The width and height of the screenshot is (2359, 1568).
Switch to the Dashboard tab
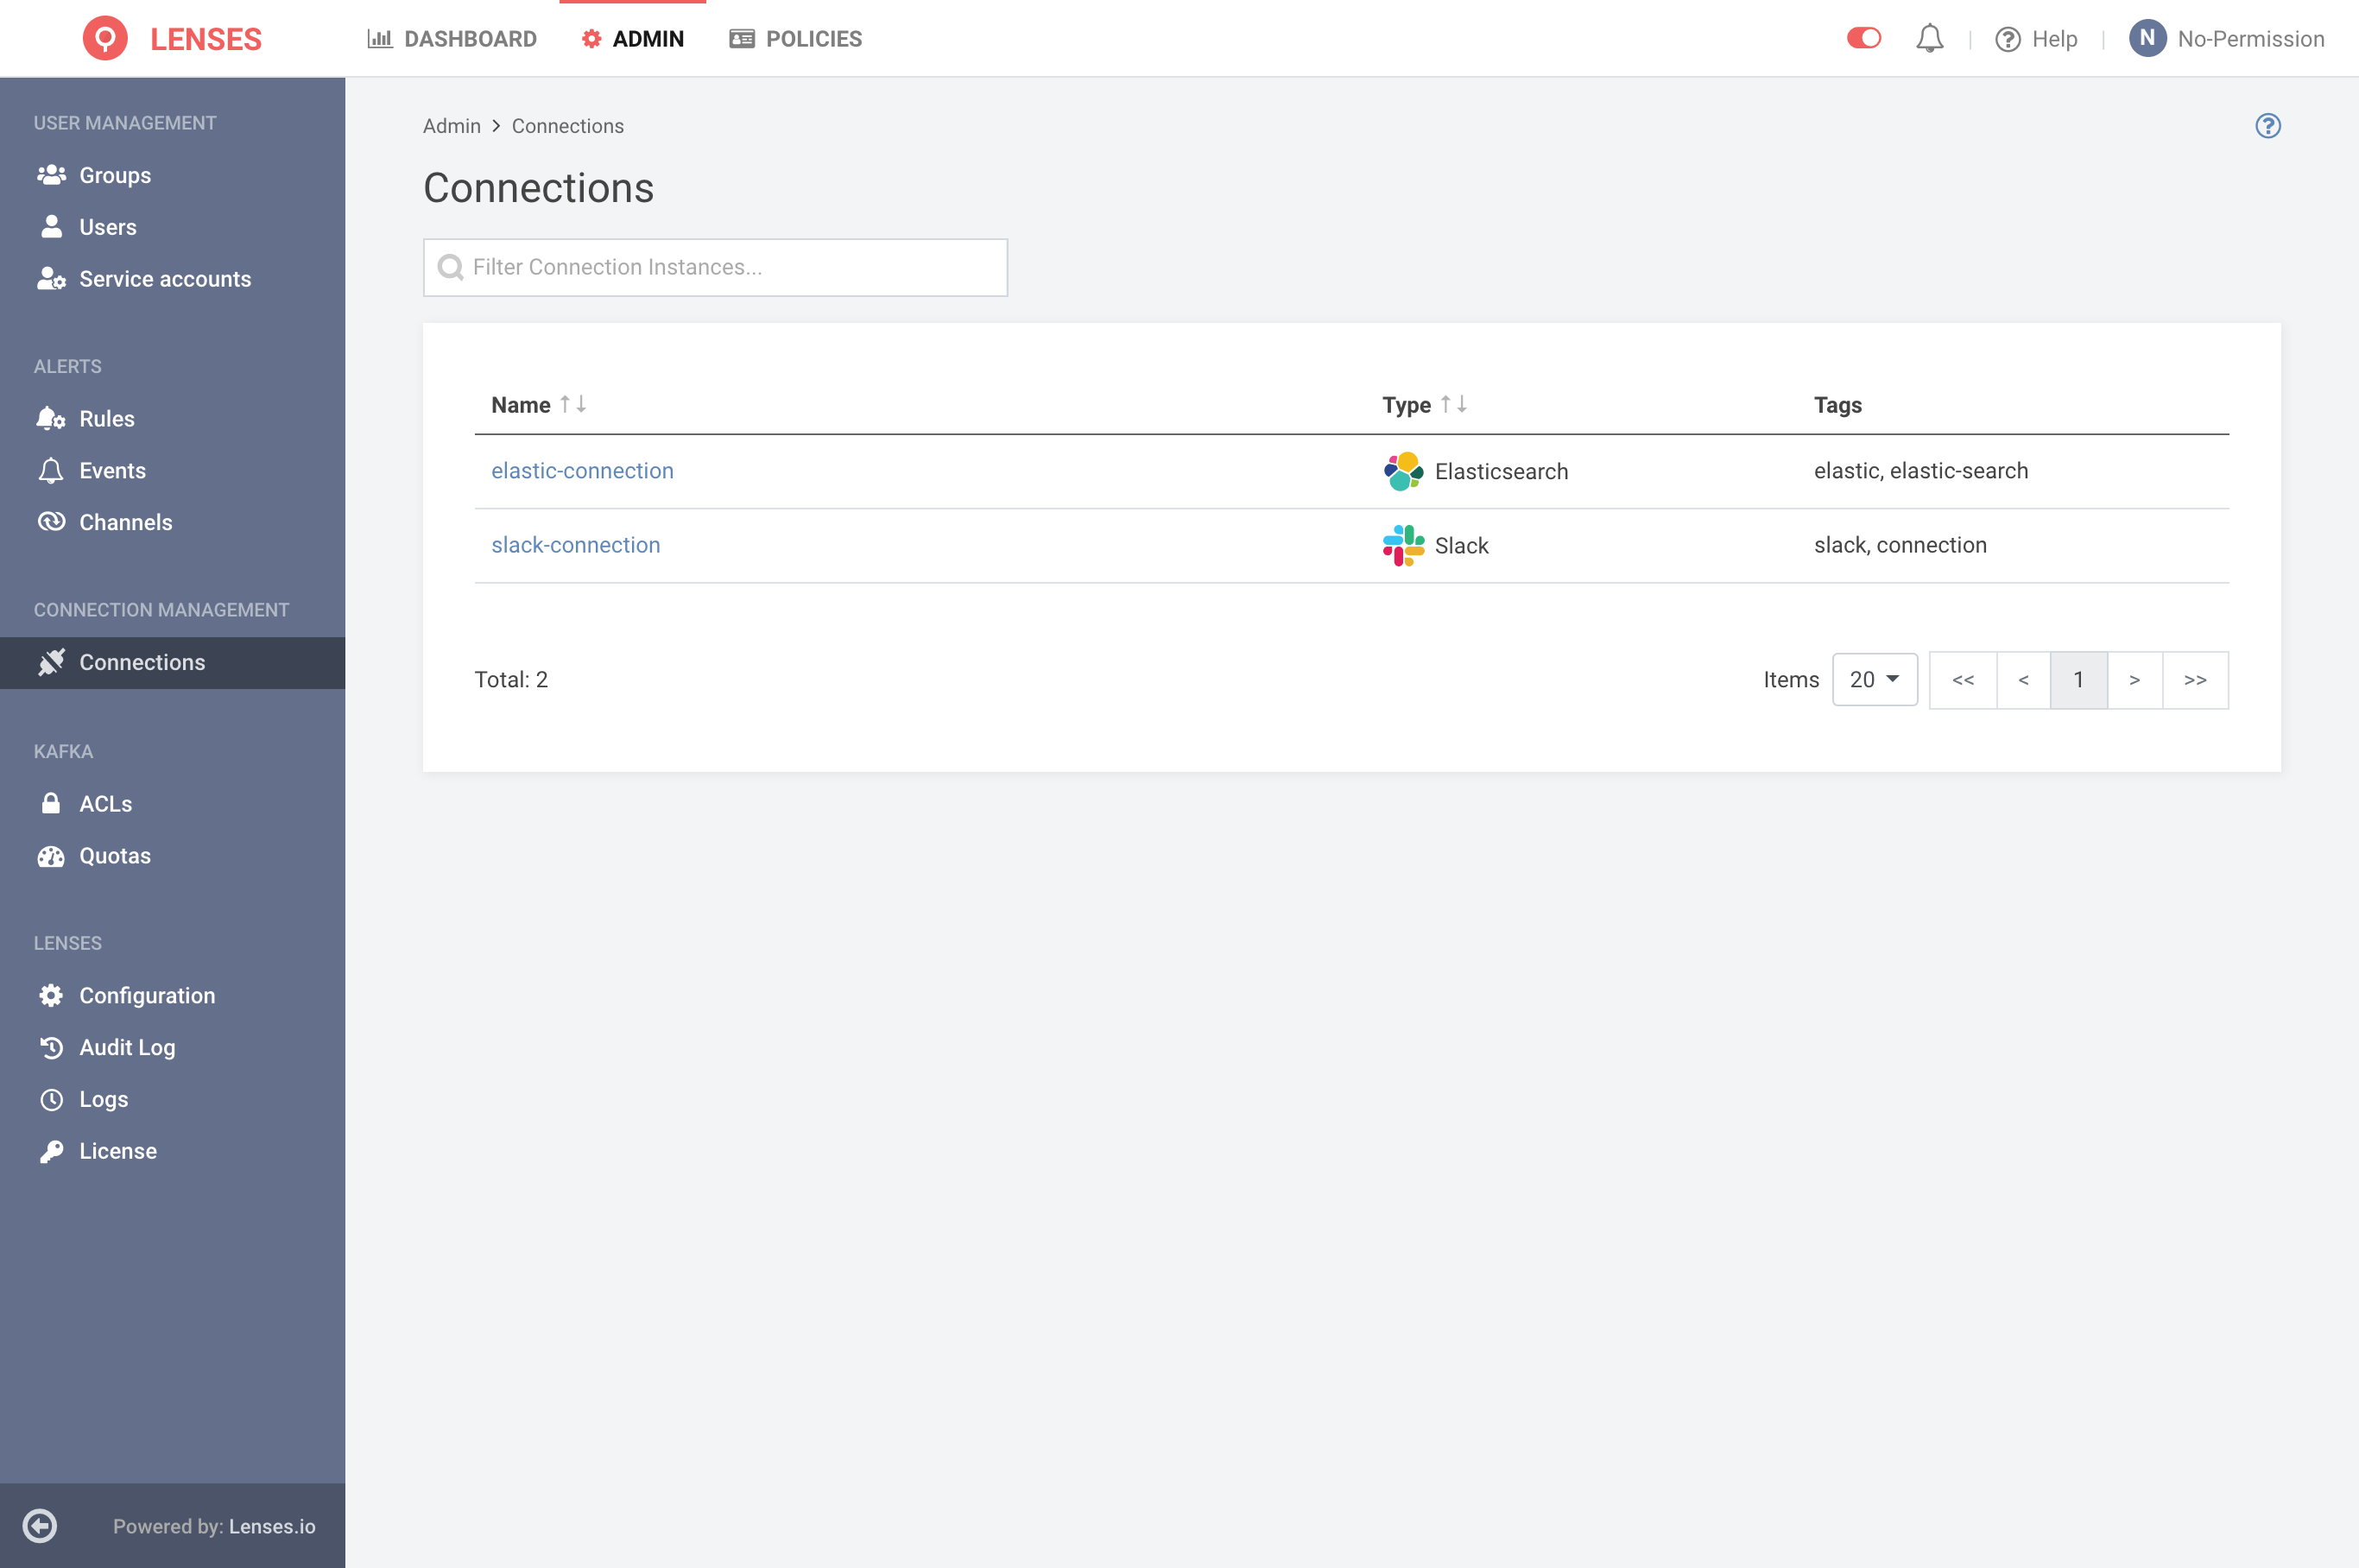(x=452, y=39)
